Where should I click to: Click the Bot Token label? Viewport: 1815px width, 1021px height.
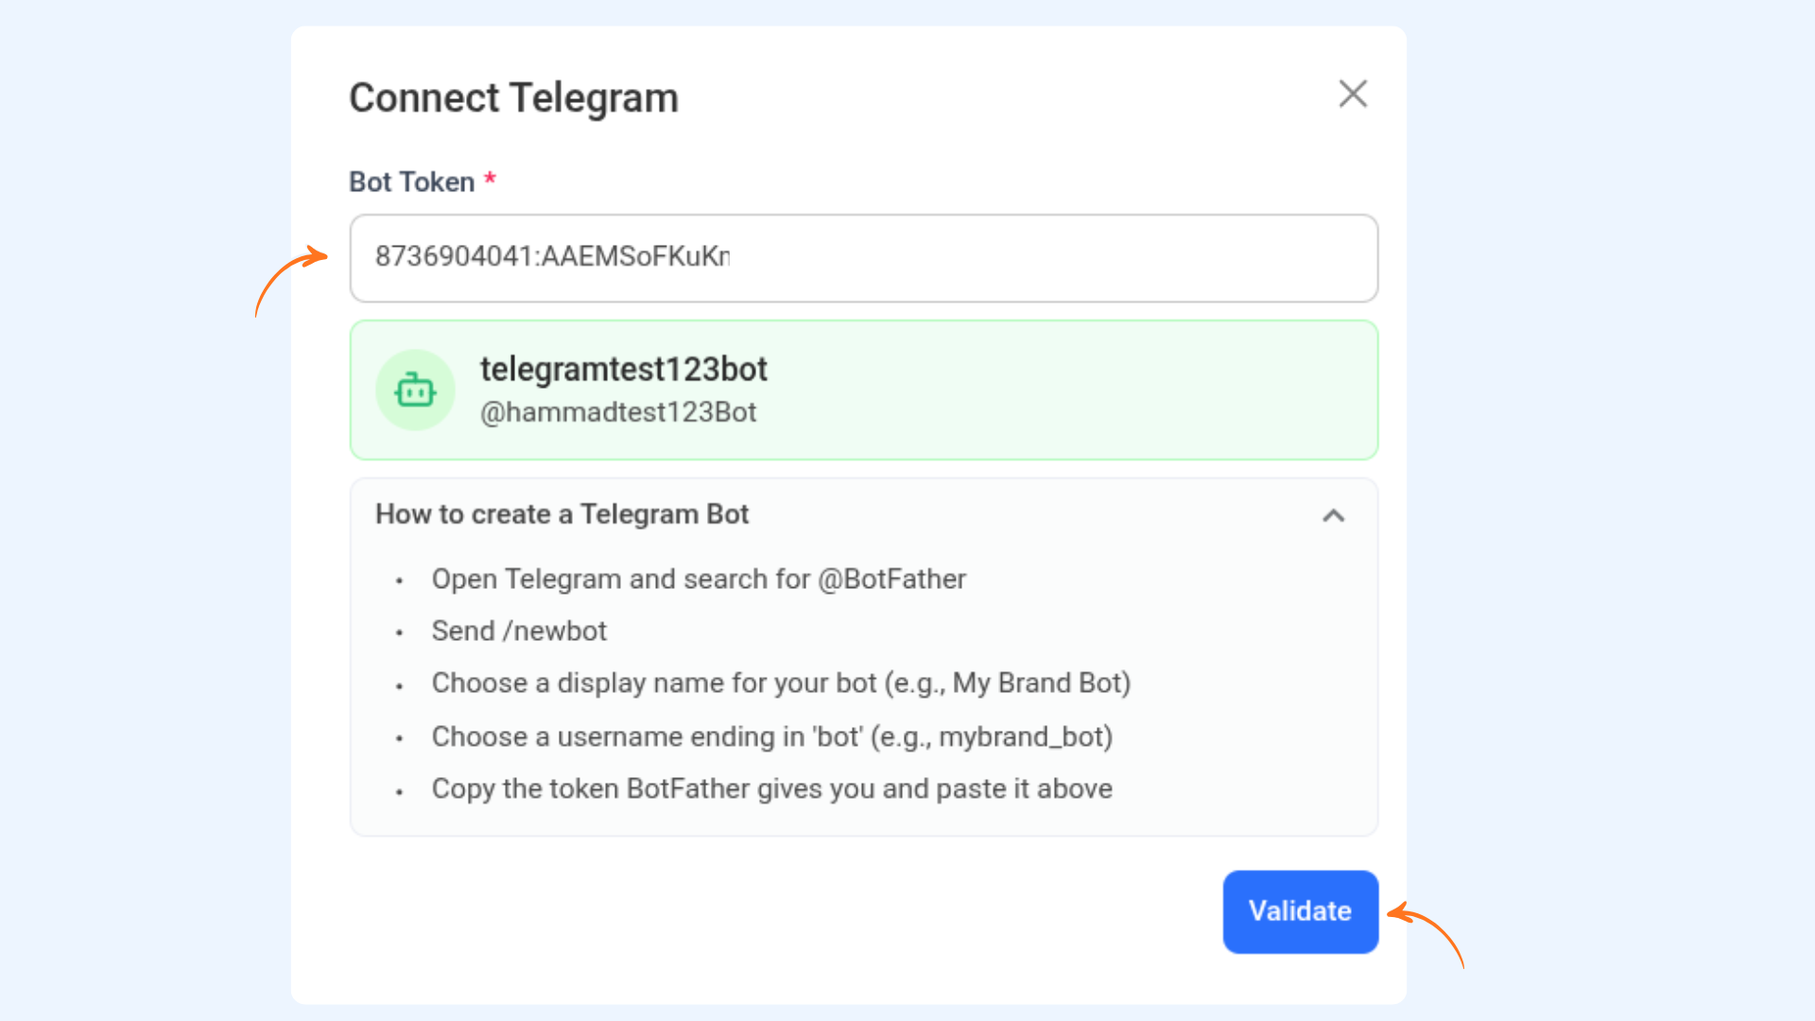tap(411, 182)
